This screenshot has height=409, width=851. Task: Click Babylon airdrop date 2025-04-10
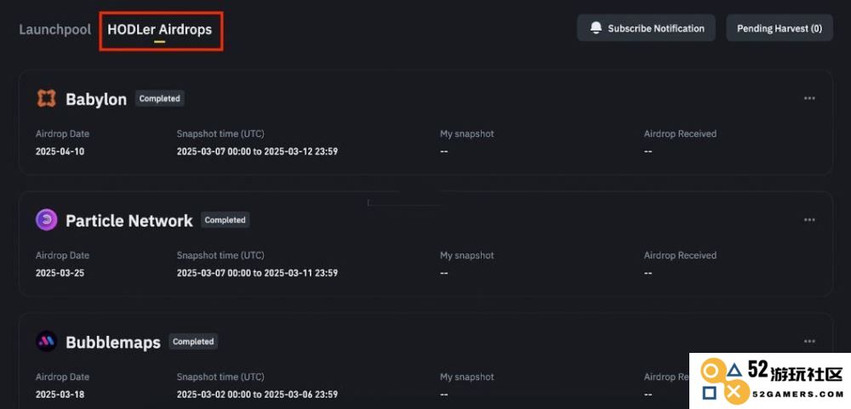click(x=60, y=151)
